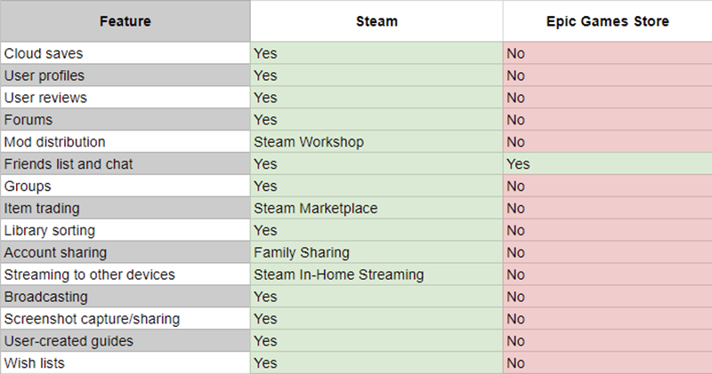This screenshot has width=712, height=374.
Task: Select the Friends list and chat cell
Action: pyautogui.click(x=125, y=163)
